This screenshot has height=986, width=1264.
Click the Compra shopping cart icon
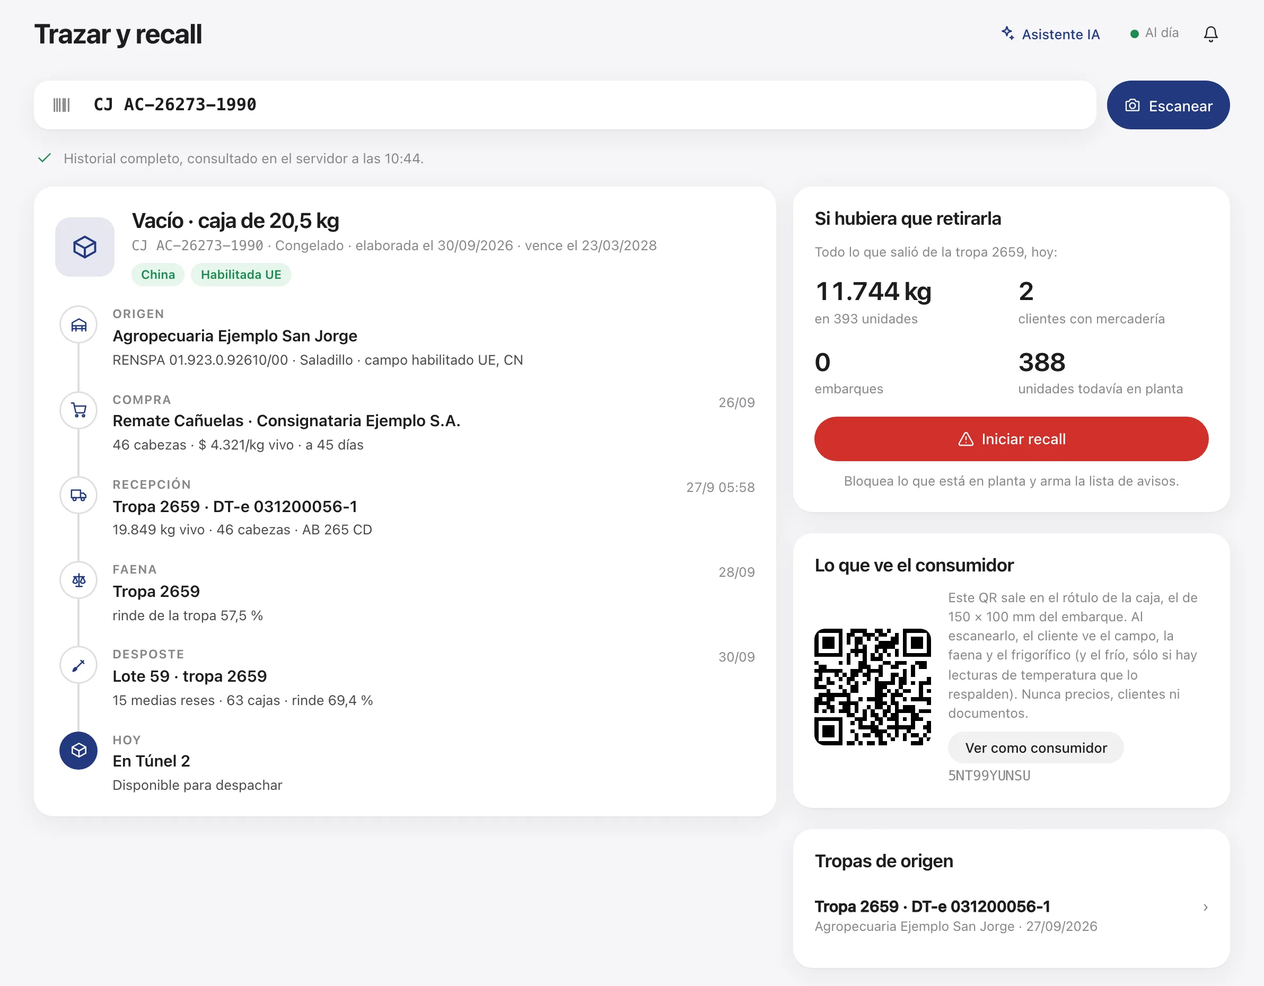pos(78,410)
